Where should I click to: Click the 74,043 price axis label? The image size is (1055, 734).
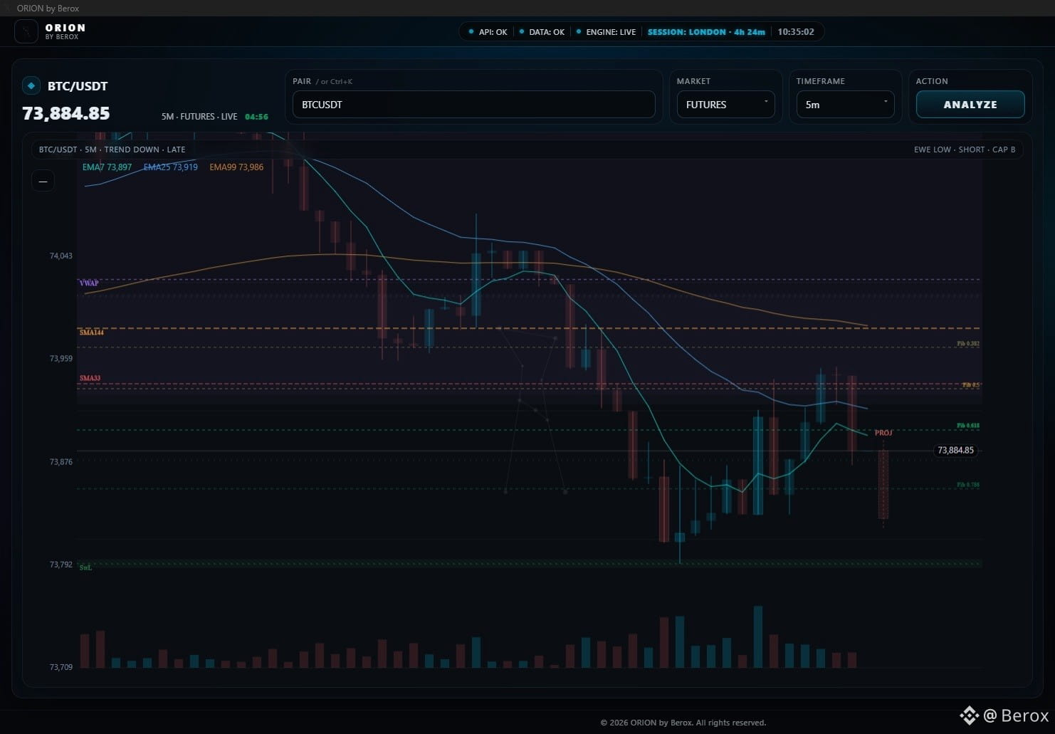pos(61,256)
